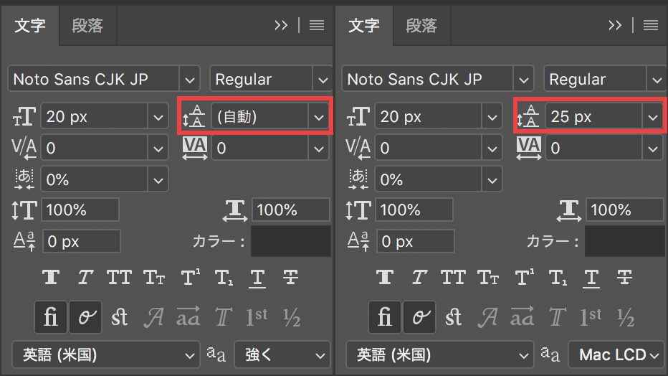Switch to 段落 tab in left panel
This screenshot has width=668, height=376.
pyautogui.click(x=87, y=26)
